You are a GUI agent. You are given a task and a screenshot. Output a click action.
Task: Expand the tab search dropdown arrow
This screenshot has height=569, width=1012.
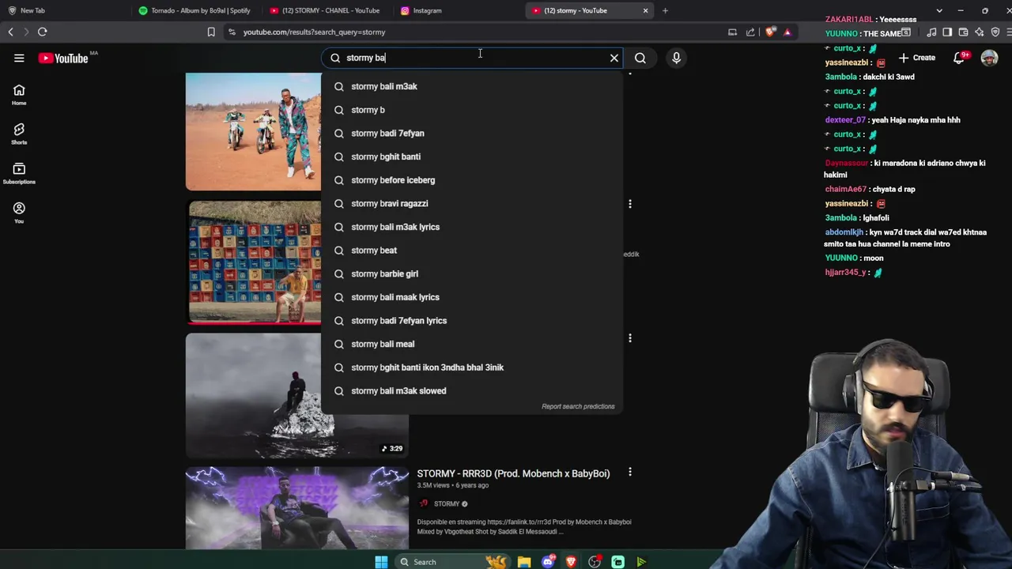pos(939,10)
